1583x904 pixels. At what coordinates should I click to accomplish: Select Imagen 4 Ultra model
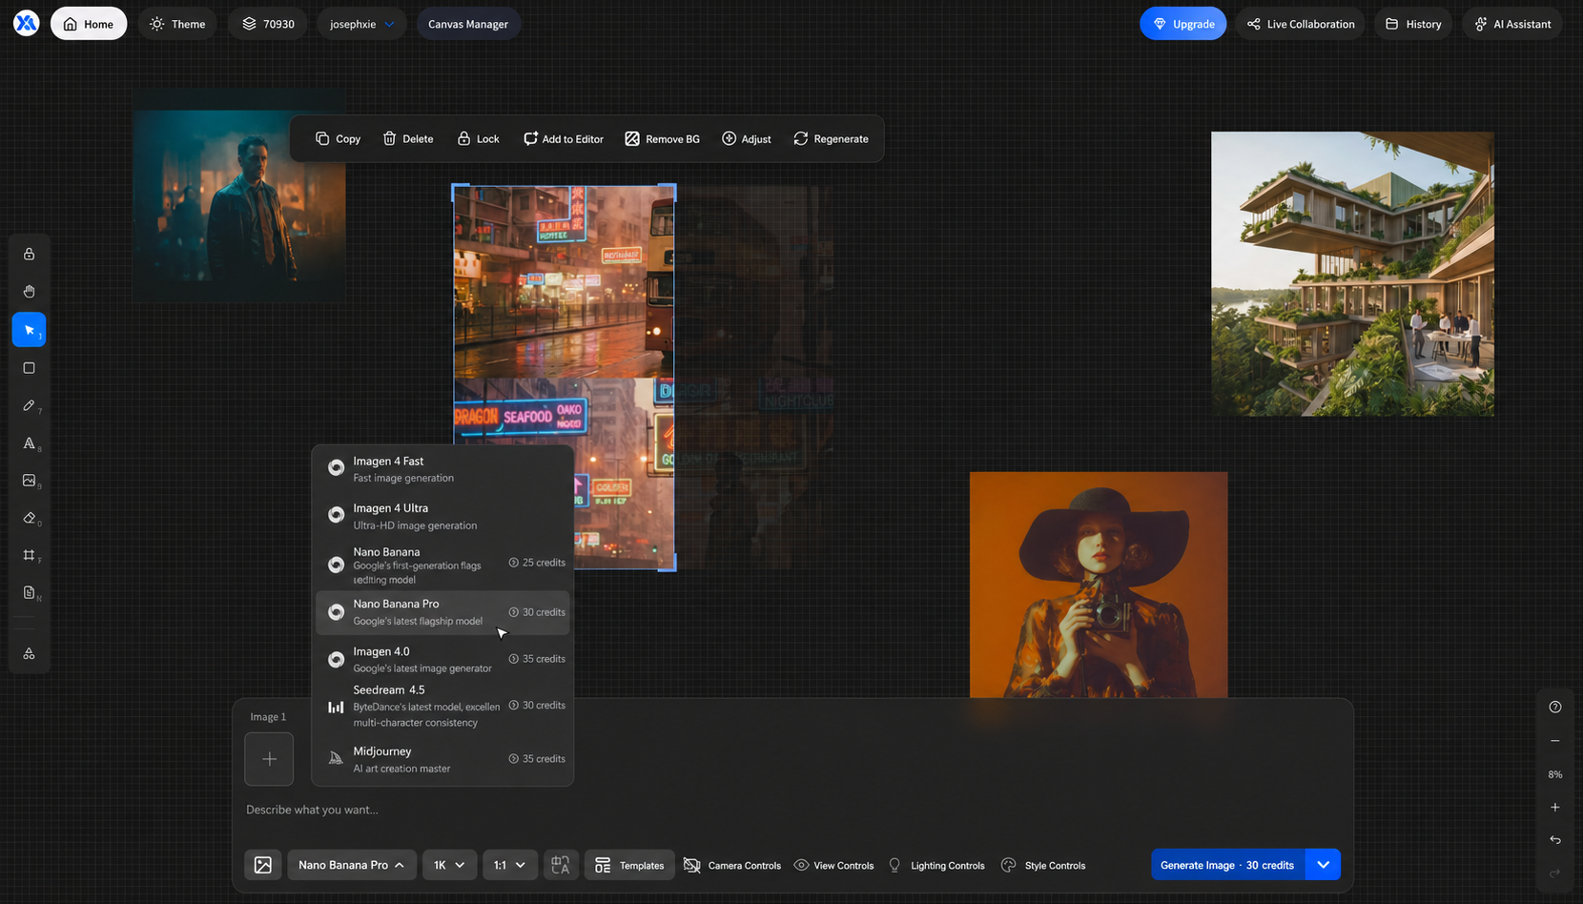pyautogui.click(x=442, y=516)
